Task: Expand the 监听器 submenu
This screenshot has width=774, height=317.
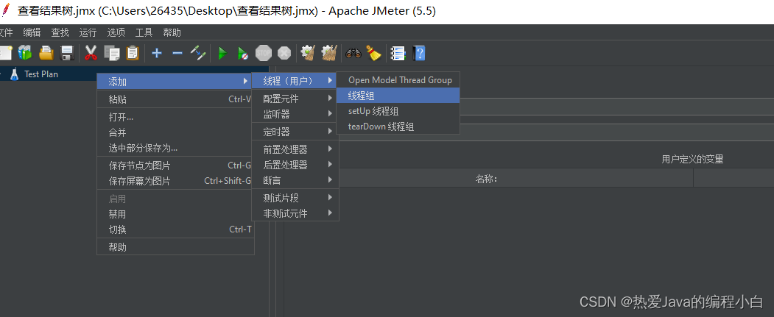Action: pyautogui.click(x=295, y=114)
